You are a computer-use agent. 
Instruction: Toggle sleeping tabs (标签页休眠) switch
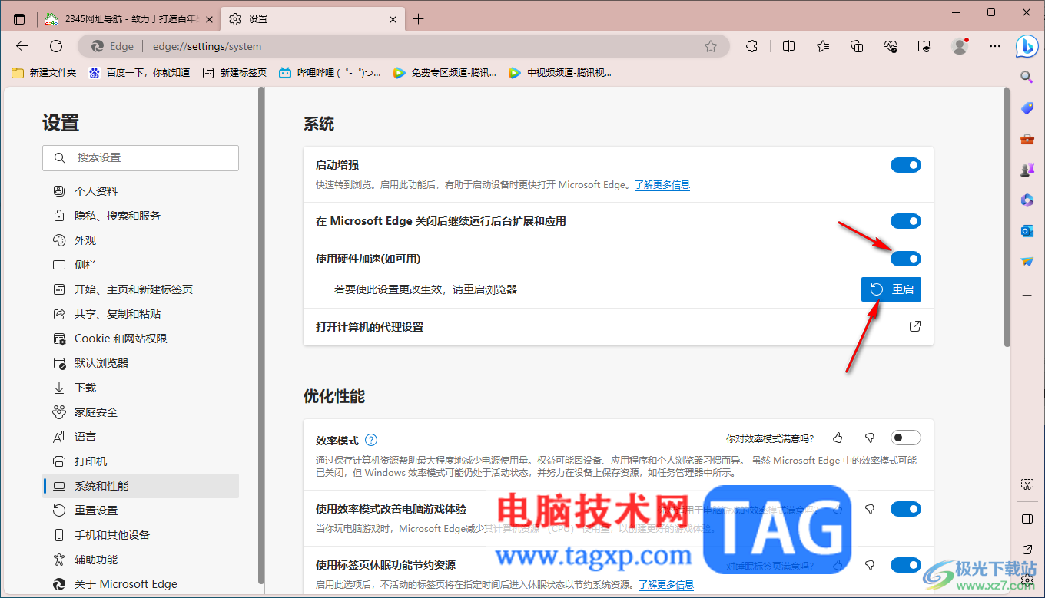(906, 565)
